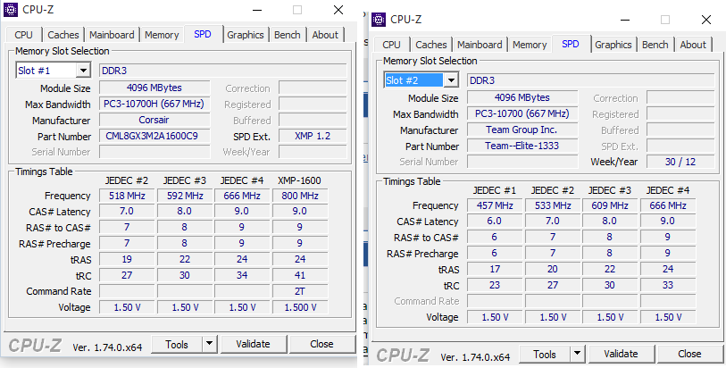Click version text Ver. 1.74.0.x64 in left window
This screenshot has height=368, width=726.
(x=107, y=347)
